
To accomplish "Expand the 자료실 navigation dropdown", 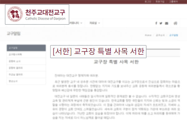I will click(x=94, y=23).
